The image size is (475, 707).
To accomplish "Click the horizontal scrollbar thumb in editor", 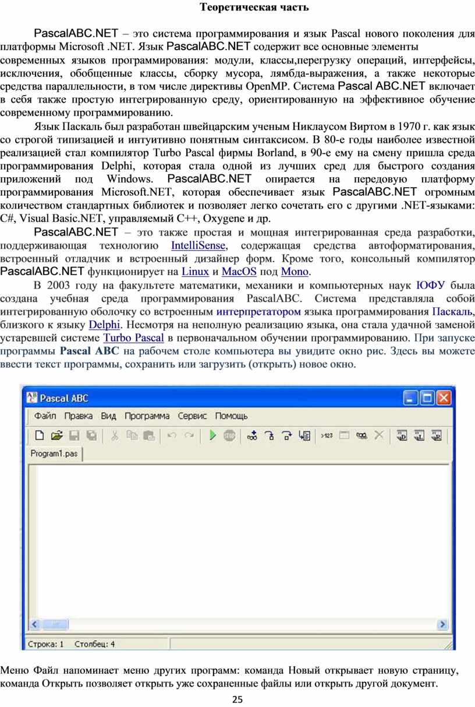I will click(x=56, y=624).
